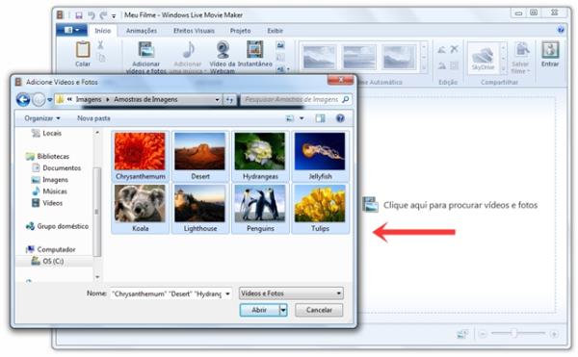Select the Koala thumbnail

coord(140,208)
